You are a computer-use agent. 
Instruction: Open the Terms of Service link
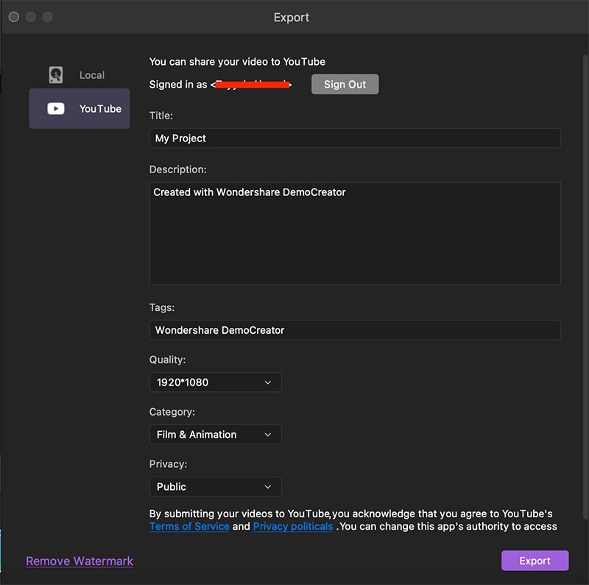(x=189, y=527)
